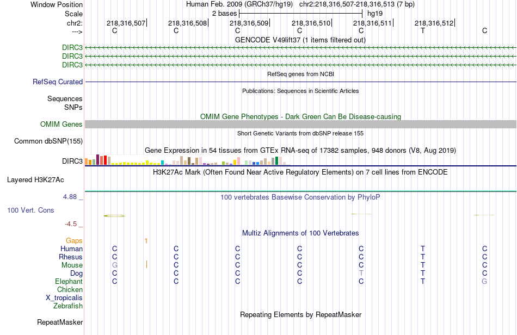Open the GTEx Gene Expression track title
The image size is (517, 335).
(300, 151)
